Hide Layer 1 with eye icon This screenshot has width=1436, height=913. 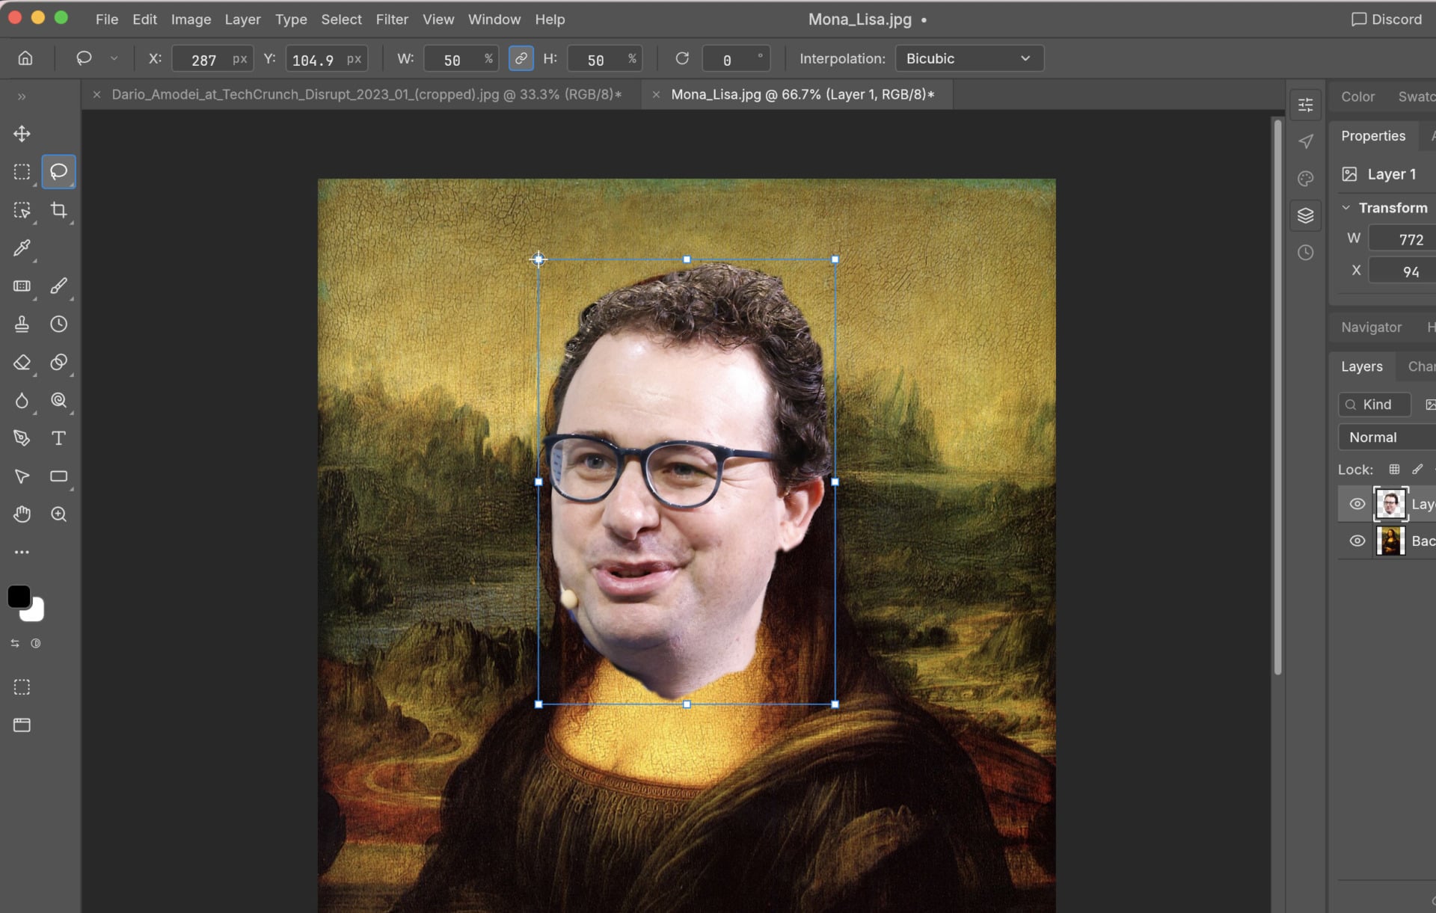[x=1357, y=504]
